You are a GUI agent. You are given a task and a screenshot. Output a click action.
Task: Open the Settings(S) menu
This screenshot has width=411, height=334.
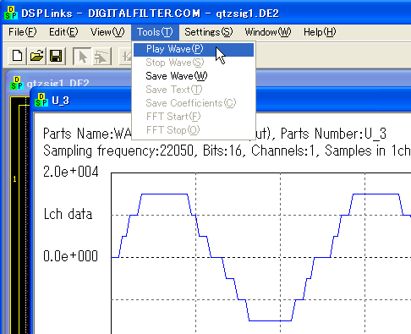click(209, 32)
